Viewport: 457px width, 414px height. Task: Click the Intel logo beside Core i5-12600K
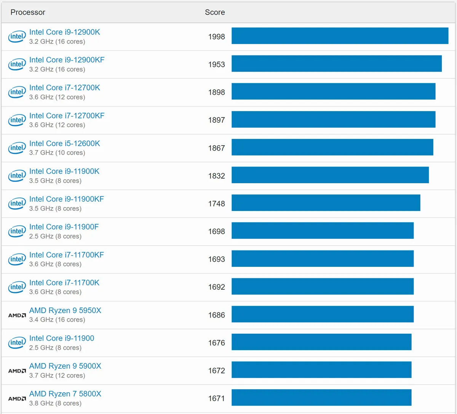point(17,148)
